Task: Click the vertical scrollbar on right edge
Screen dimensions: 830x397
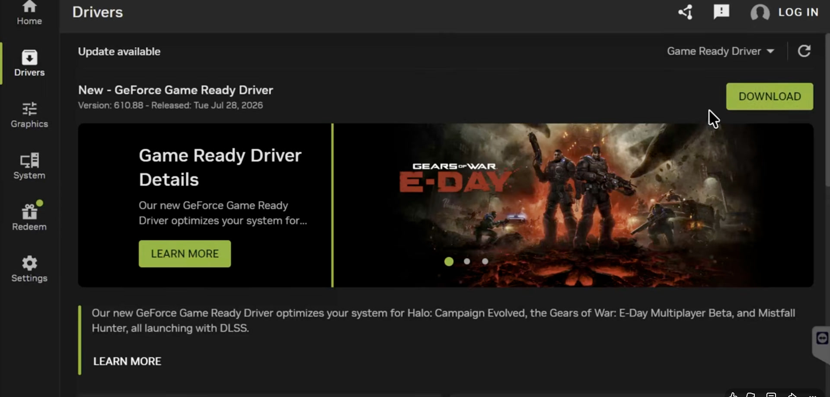Action: (x=827, y=110)
